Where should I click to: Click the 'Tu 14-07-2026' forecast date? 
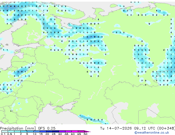[116, 128]
